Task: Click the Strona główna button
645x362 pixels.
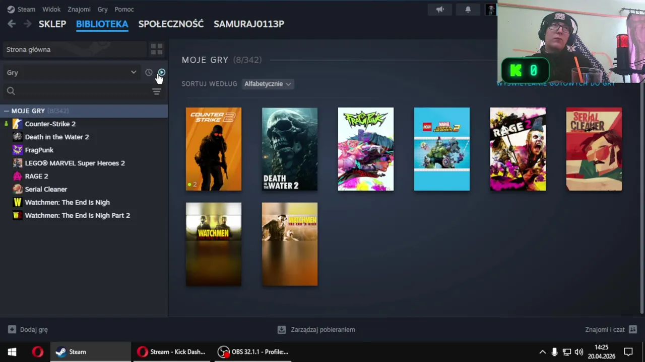Action: [75, 49]
